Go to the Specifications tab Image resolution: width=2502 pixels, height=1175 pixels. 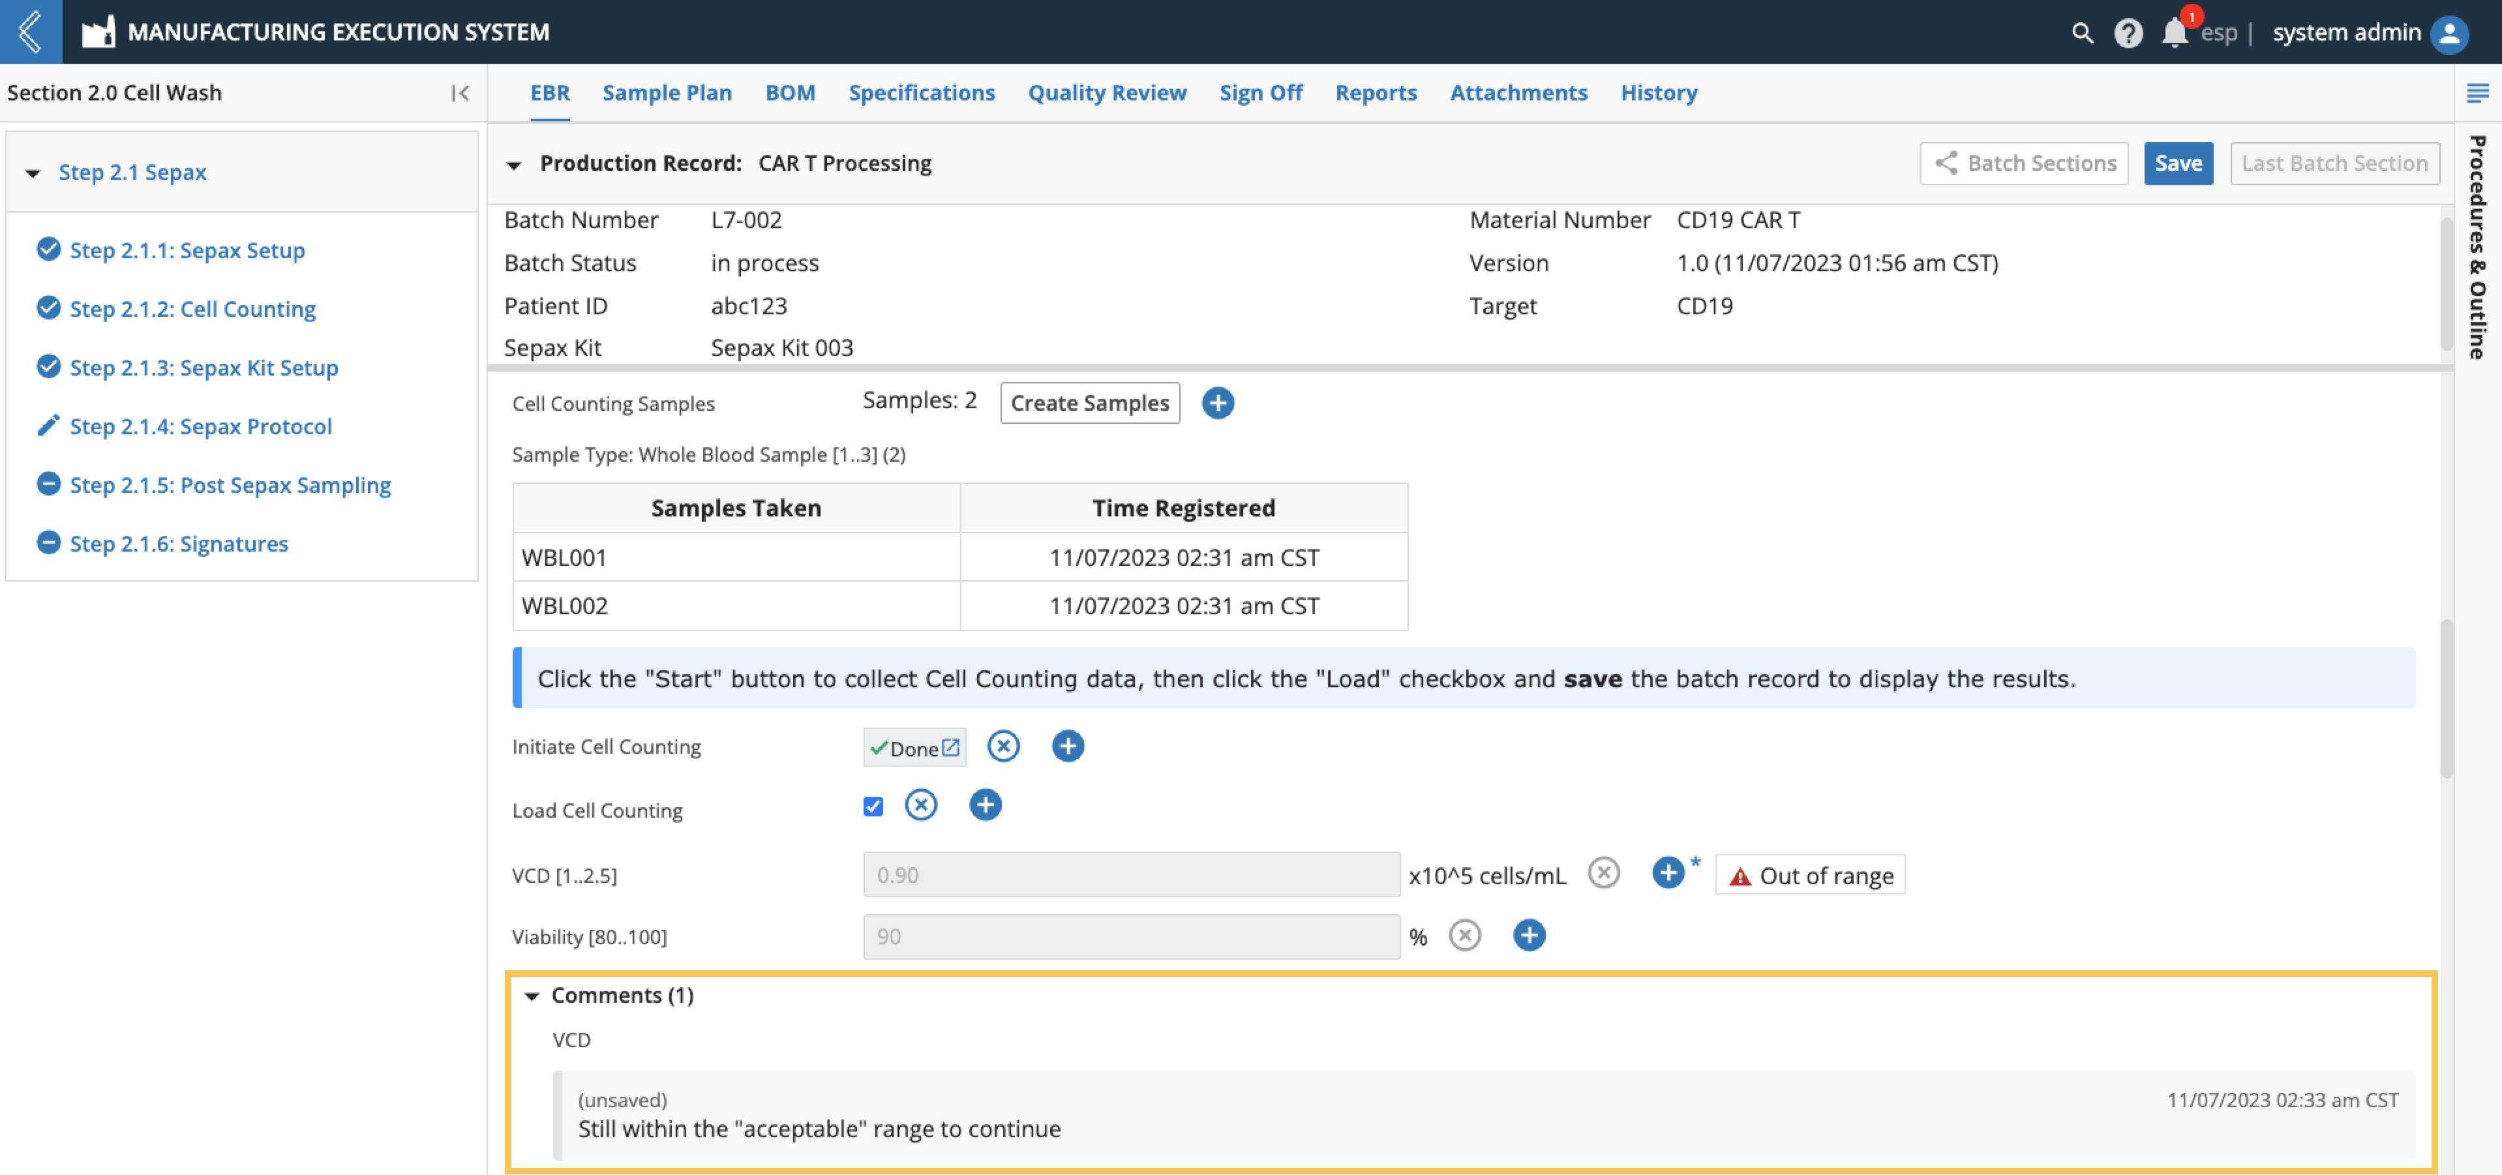click(921, 93)
